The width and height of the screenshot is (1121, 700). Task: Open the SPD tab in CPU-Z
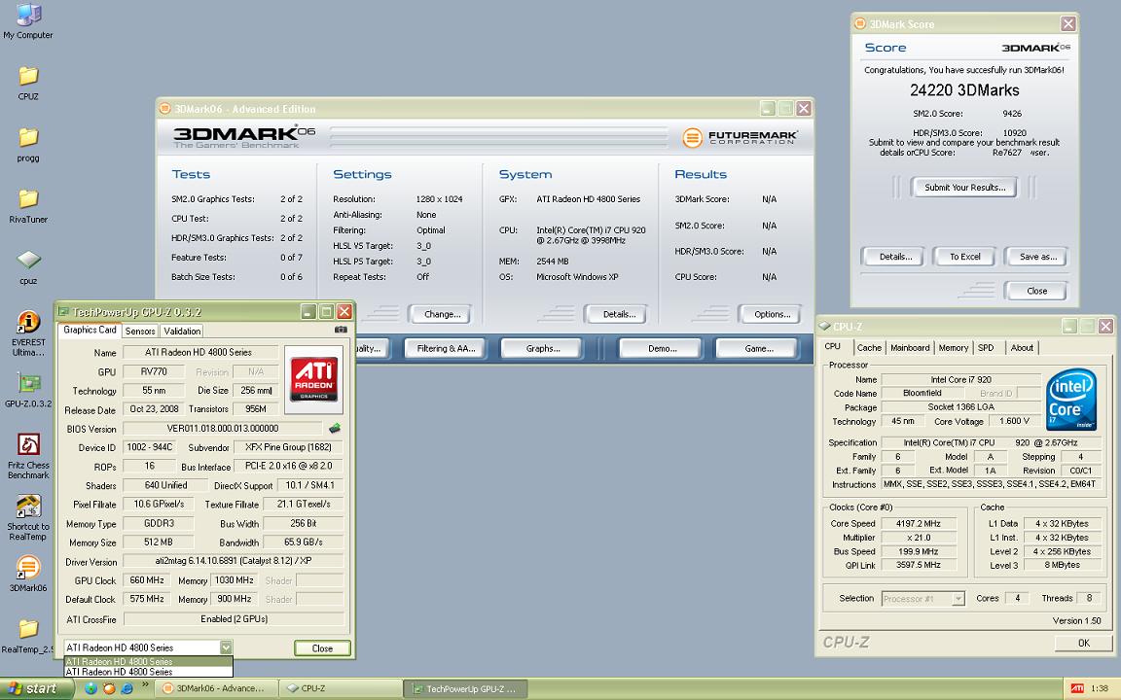coord(986,348)
